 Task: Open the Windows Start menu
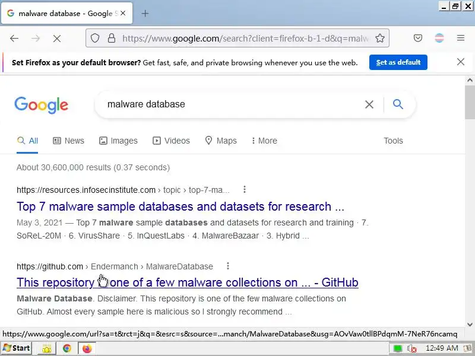click(17, 348)
